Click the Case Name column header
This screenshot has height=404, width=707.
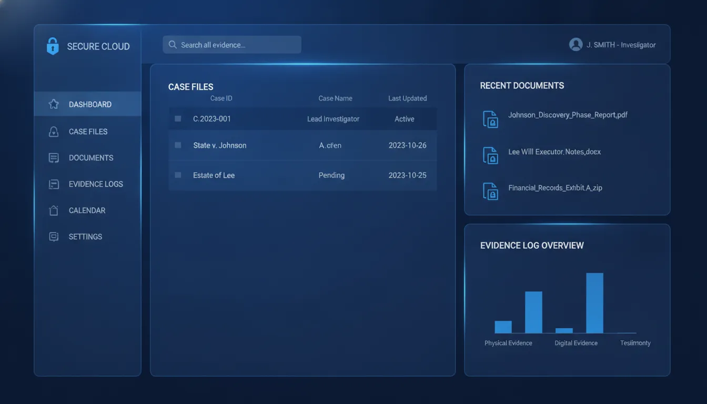pyautogui.click(x=336, y=98)
